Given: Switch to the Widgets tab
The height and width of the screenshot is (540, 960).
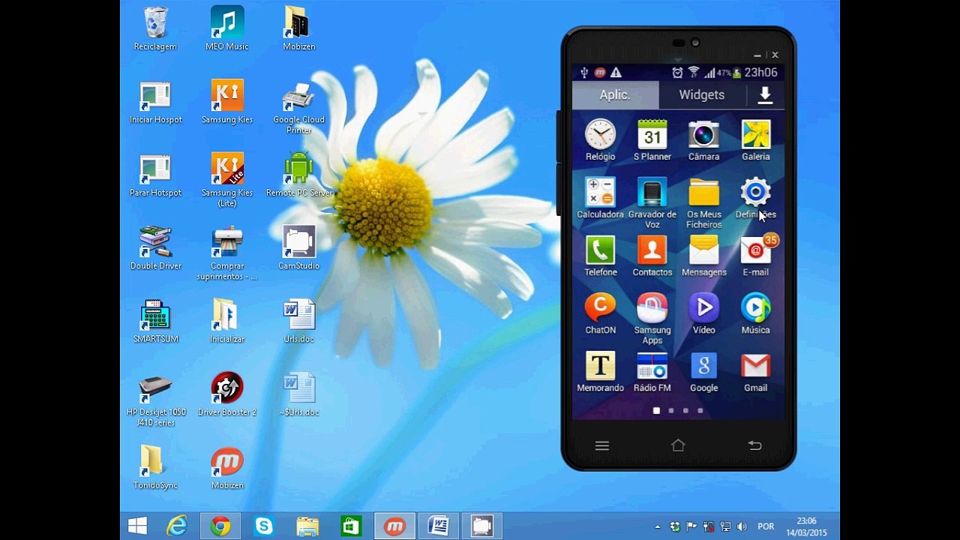Looking at the screenshot, I should pyautogui.click(x=701, y=94).
